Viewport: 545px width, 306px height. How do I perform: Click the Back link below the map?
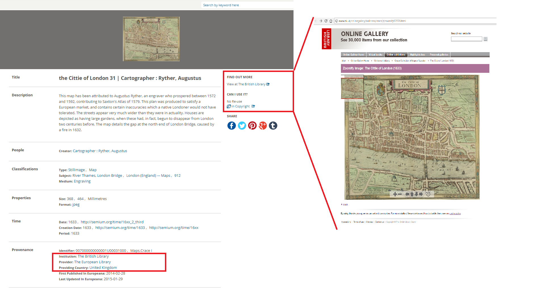click(345, 205)
